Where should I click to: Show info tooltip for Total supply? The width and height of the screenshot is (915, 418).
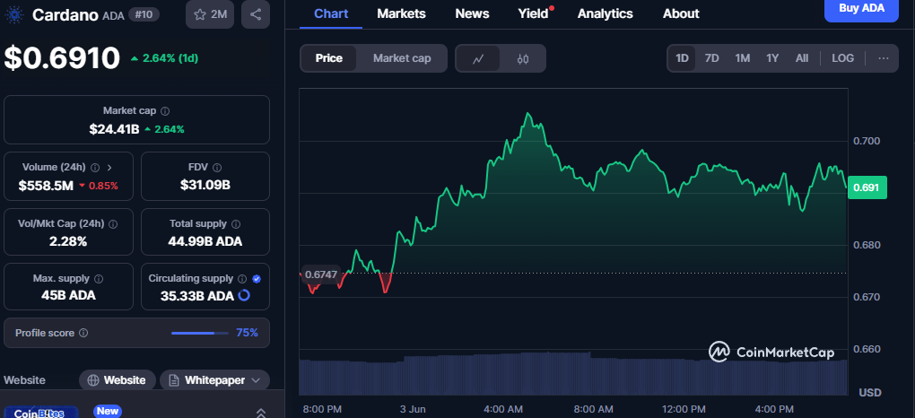236,223
